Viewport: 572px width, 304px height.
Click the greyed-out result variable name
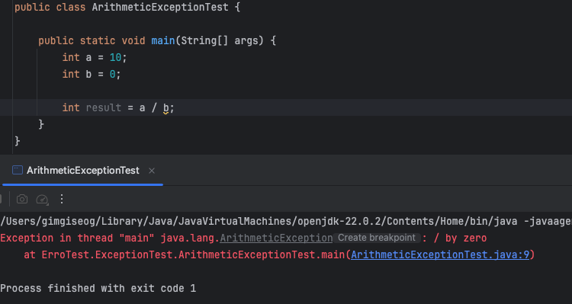[x=104, y=107]
